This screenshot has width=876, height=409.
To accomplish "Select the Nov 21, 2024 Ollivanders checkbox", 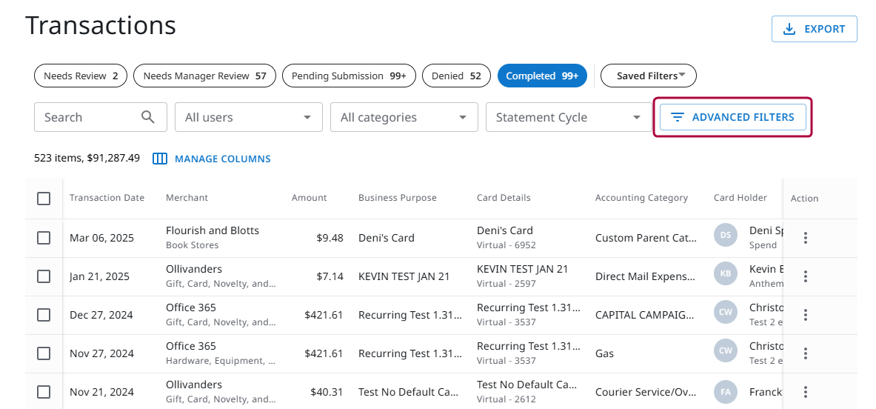I will click(x=44, y=392).
